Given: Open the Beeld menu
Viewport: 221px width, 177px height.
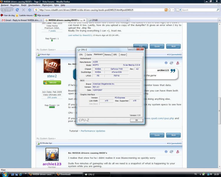Looking at the screenshot, I should point(24,5).
